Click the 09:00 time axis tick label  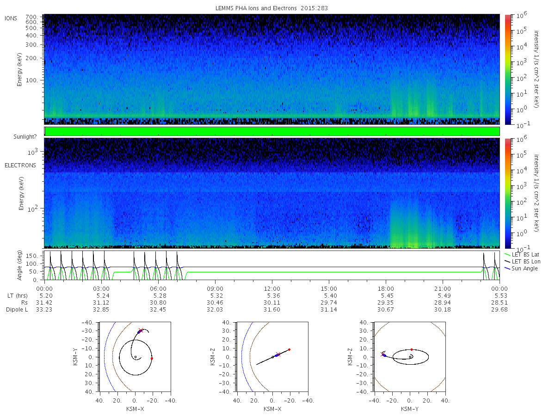pos(215,288)
